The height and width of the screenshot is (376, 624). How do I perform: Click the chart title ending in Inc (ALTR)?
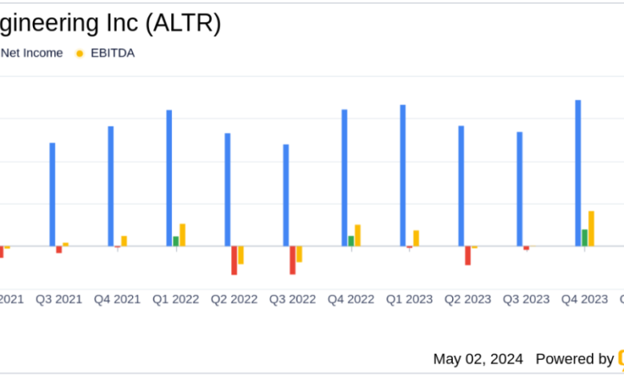pyautogui.click(x=110, y=24)
